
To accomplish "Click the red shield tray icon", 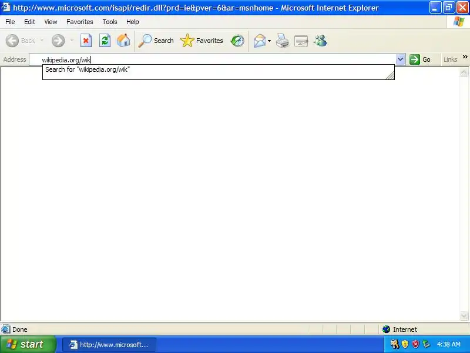I will [x=415, y=344].
